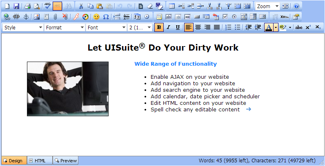Print the editor content
325x166 pixels.
[x=28, y=6]
